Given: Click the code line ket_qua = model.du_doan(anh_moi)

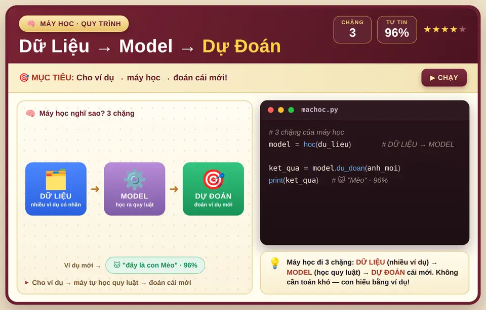Looking at the screenshot, I should click(x=335, y=168).
